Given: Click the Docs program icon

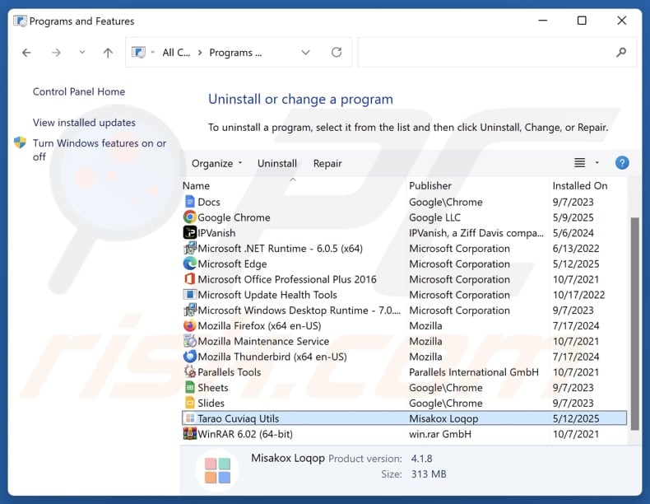Looking at the screenshot, I should tap(189, 202).
